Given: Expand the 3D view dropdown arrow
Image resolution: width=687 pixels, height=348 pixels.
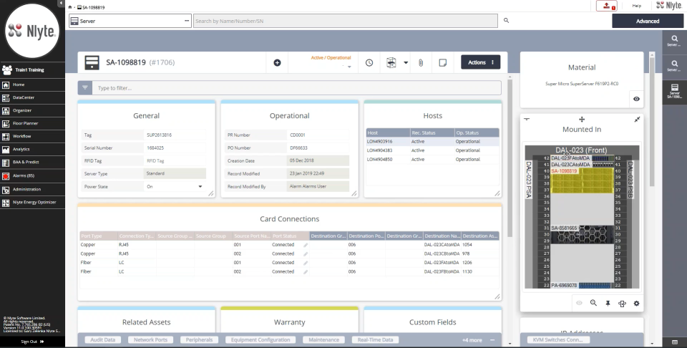Looking at the screenshot, I should 406,63.
